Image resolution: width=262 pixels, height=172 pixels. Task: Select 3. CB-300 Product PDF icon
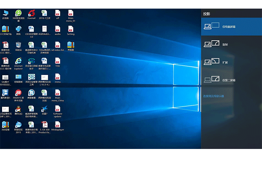pos(44,127)
